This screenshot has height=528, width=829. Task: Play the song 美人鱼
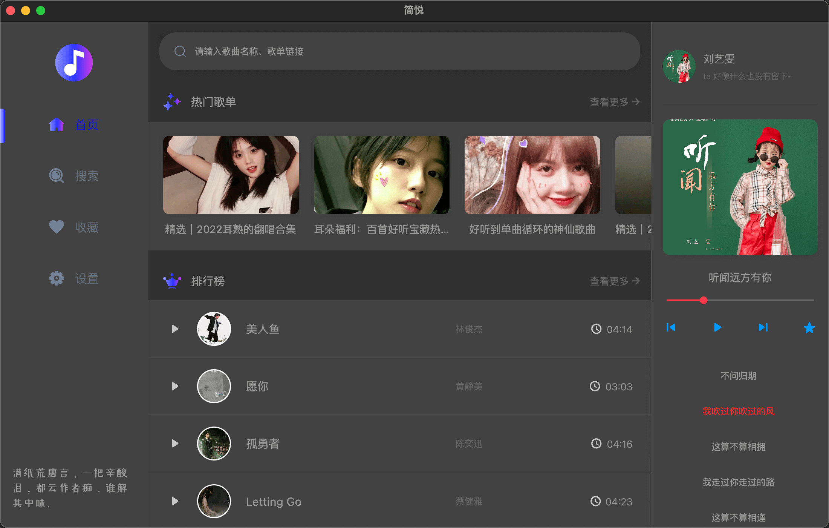pos(175,329)
